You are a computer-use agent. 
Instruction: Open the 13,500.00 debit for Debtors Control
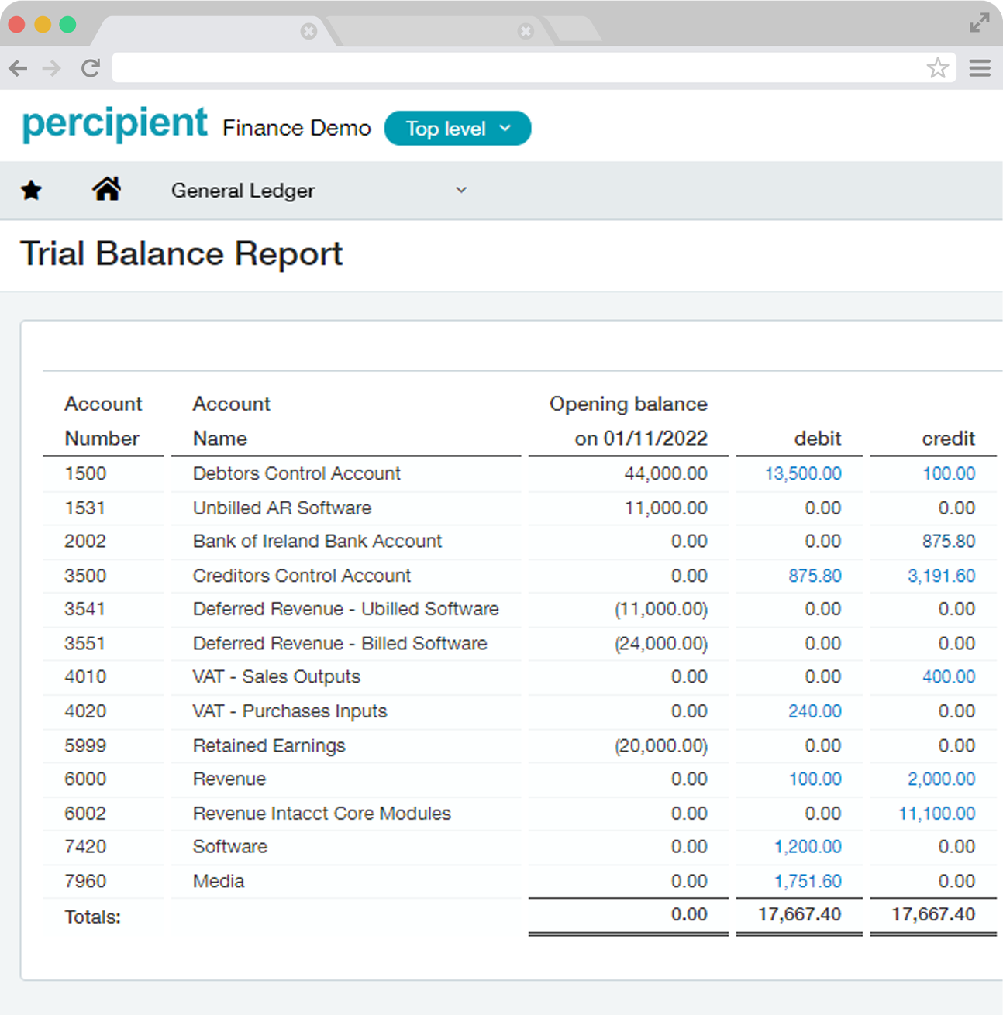(803, 473)
